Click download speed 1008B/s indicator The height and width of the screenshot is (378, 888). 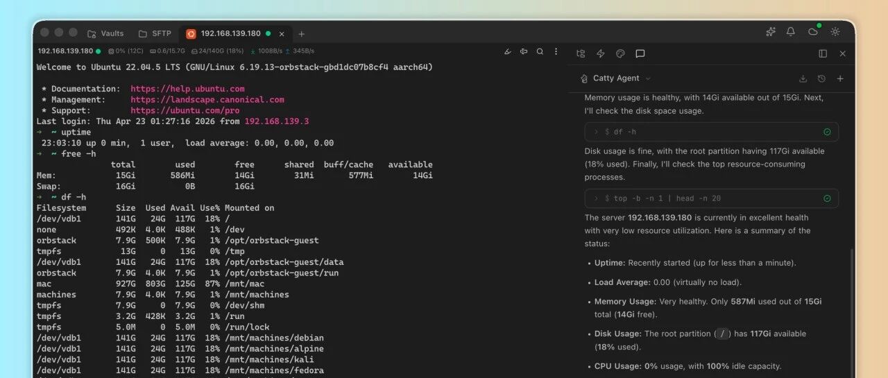[266, 51]
